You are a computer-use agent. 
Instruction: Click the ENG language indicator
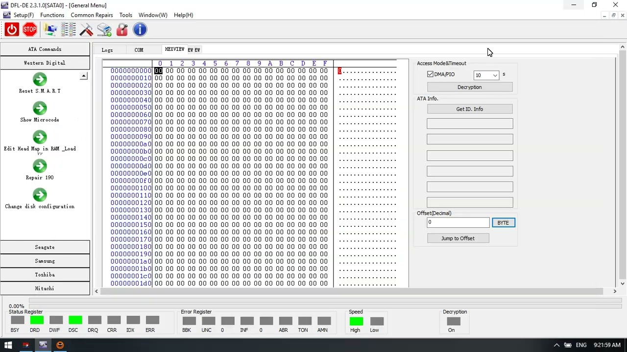point(581,345)
